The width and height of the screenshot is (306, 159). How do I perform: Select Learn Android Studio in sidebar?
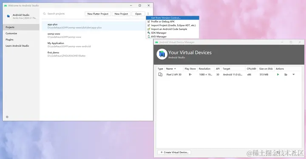point(21,46)
